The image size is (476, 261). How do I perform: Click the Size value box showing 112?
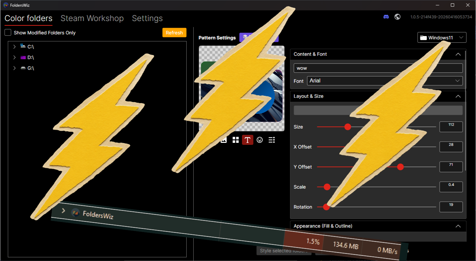pos(451,127)
